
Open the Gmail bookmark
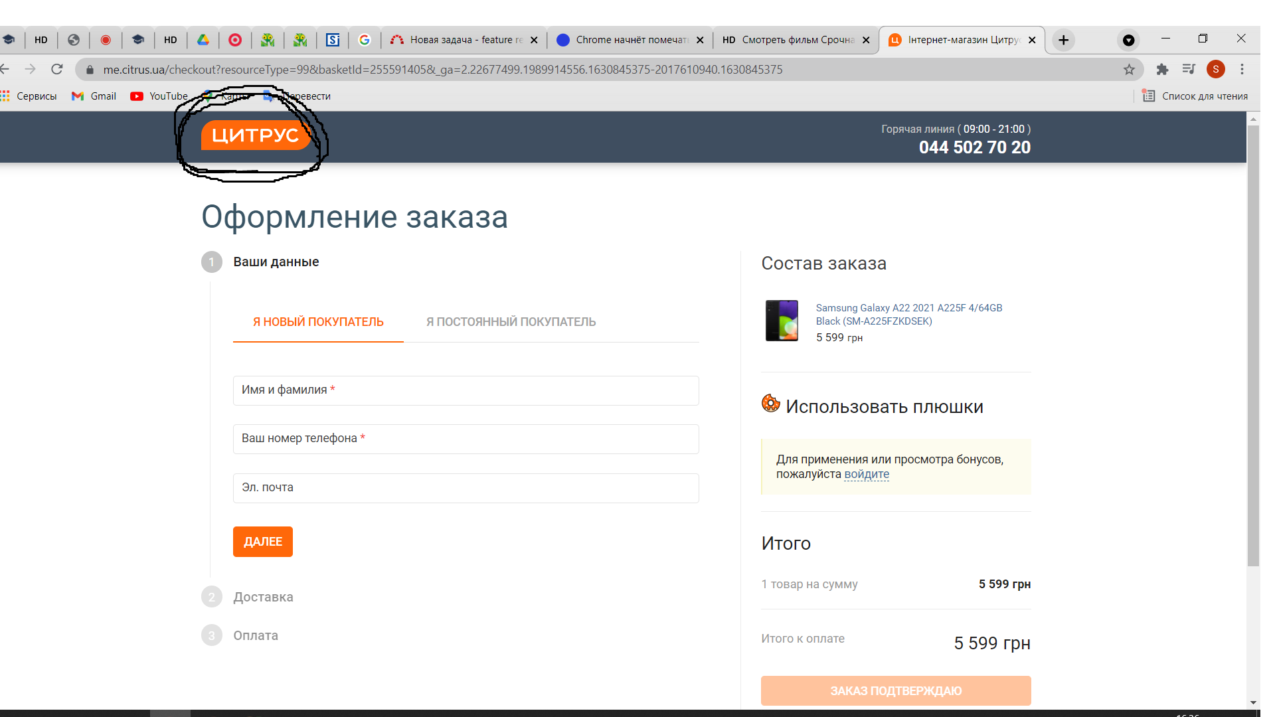click(94, 96)
